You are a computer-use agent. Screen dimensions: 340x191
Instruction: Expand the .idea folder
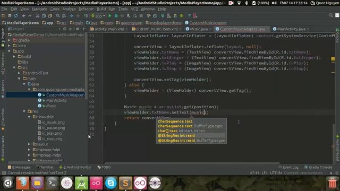click(x=10, y=46)
